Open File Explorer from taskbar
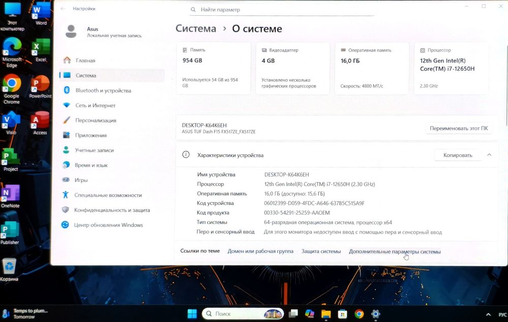This screenshot has width=508, height=322. (x=326, y=313)
